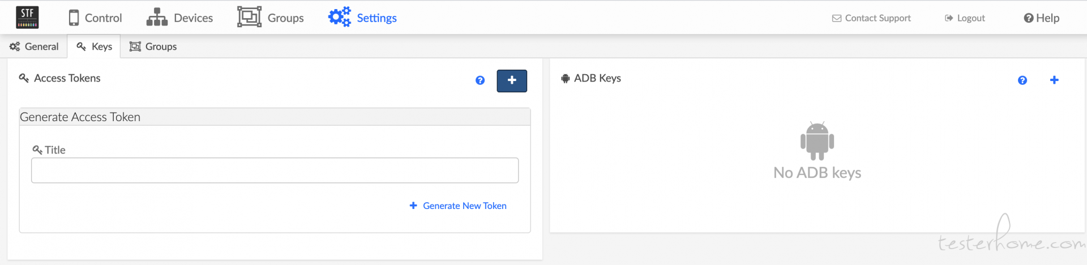Open ADB Keys help question icon
This screenshot has height=265, width=1087.
coord(1022,80)
